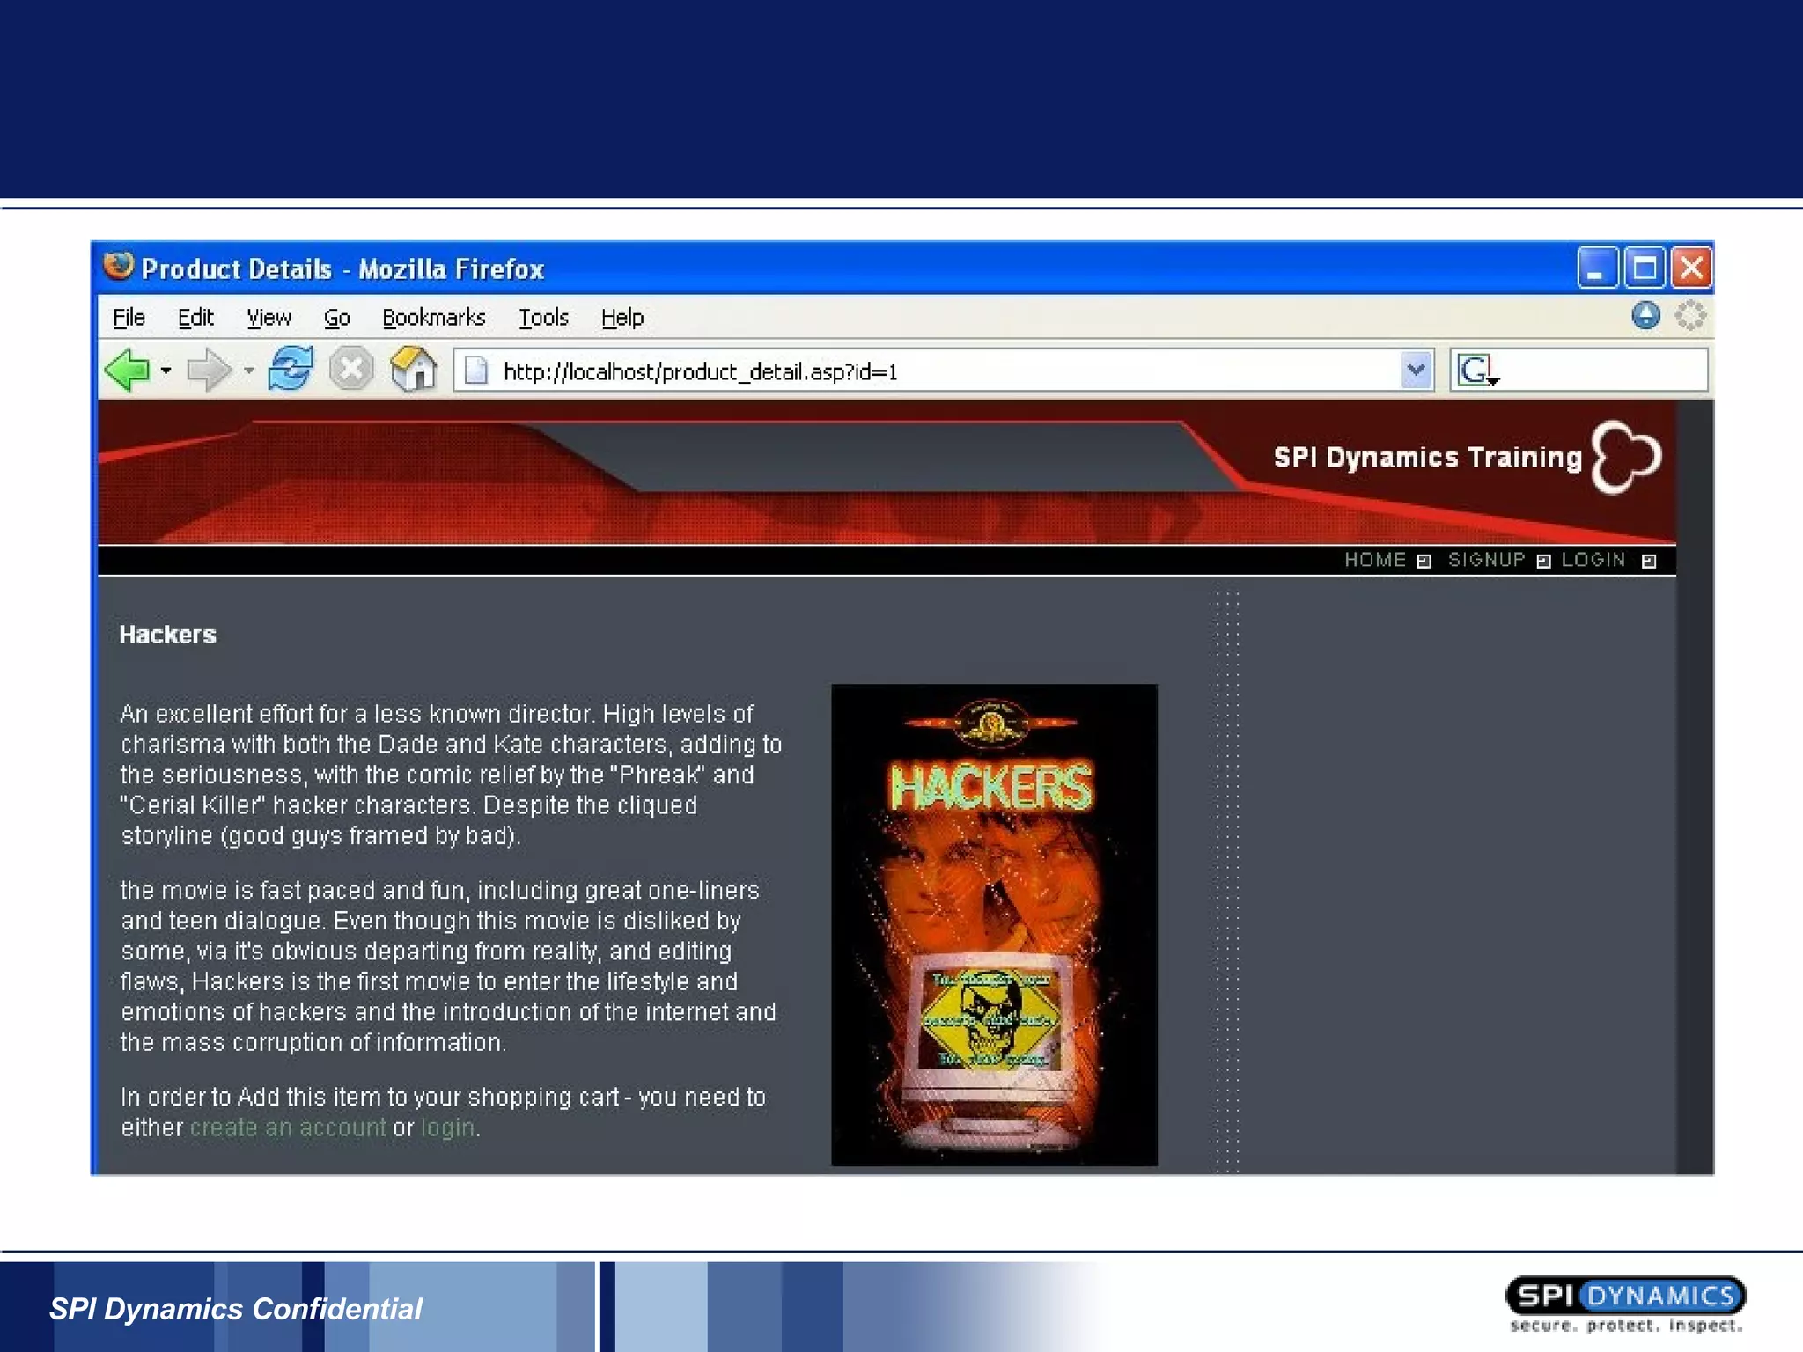The image size is (1803, 1352).
Task: Click the Stop loading icon
Action: click(x=351, y=369)
